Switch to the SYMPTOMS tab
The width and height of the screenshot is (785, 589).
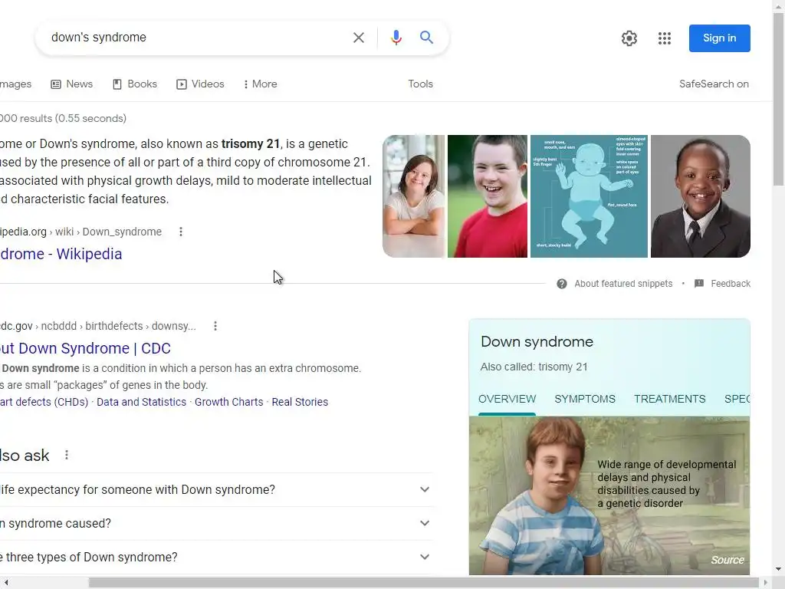click(585, 399)
